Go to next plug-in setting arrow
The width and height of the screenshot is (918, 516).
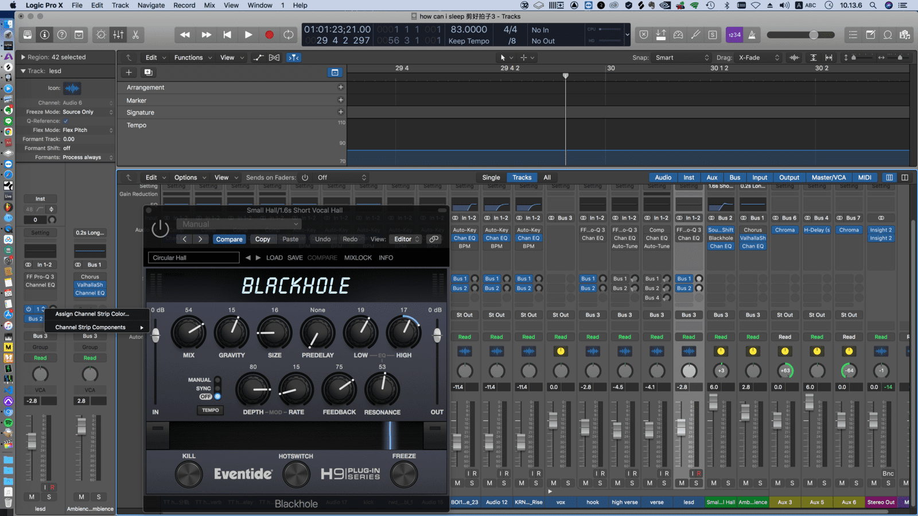pyautogui.click(x=200, y=239)
